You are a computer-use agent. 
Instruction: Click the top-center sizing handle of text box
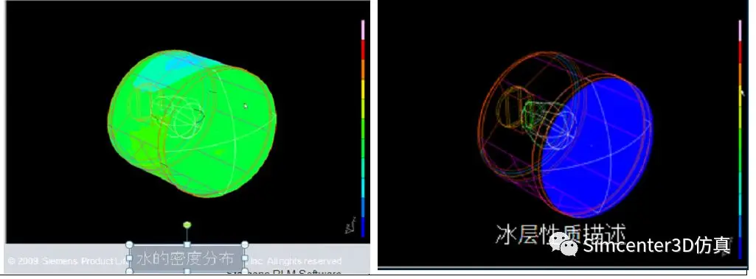coord(187,245)
